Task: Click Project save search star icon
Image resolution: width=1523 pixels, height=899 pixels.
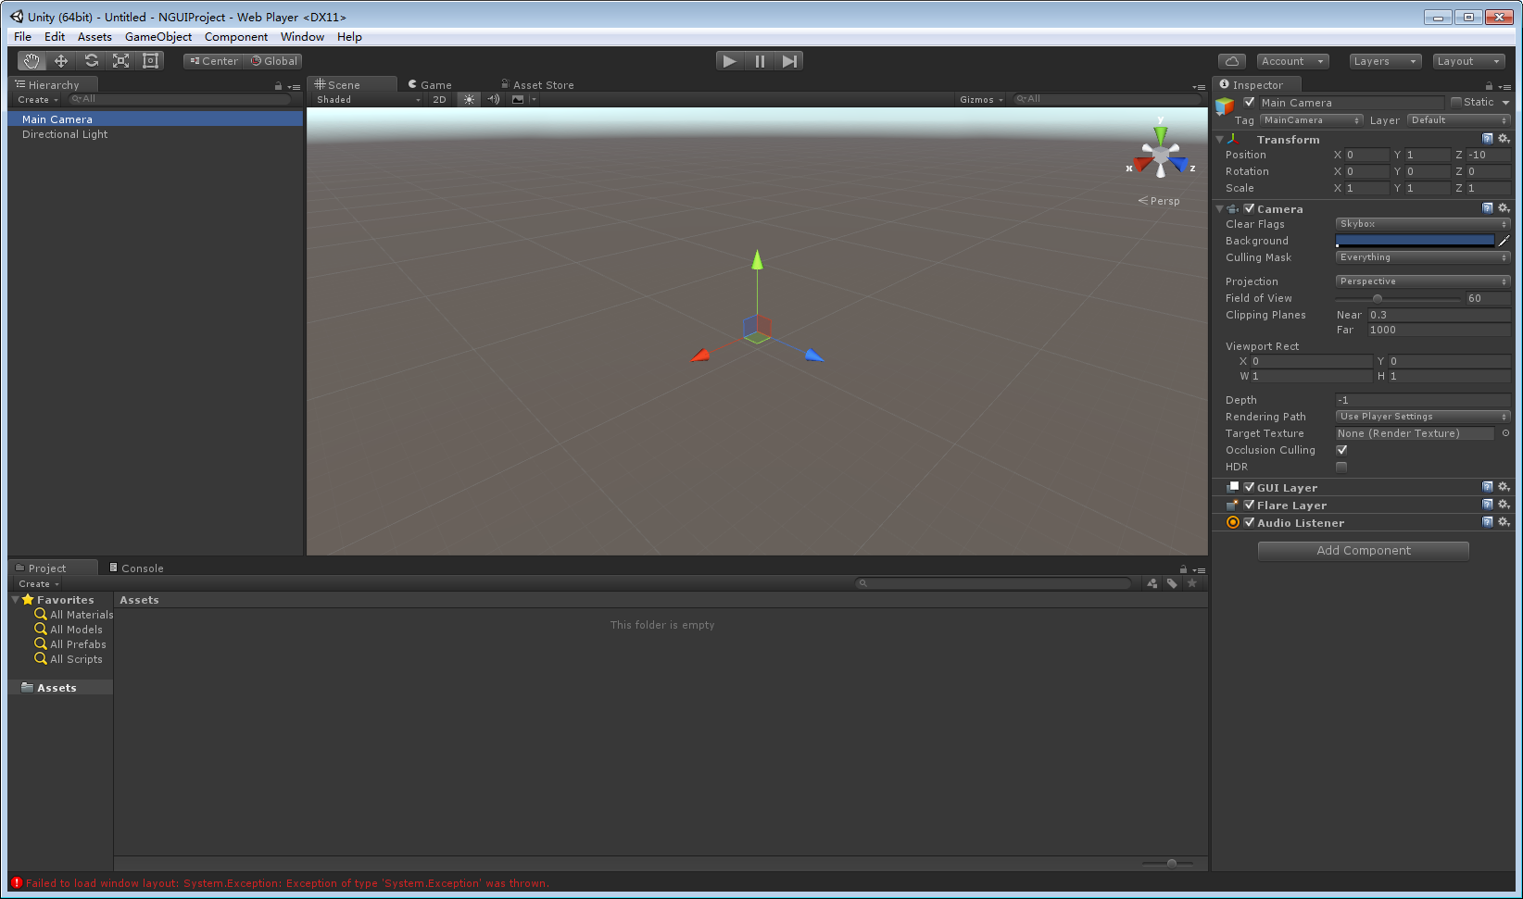Action: [1192, 583]
